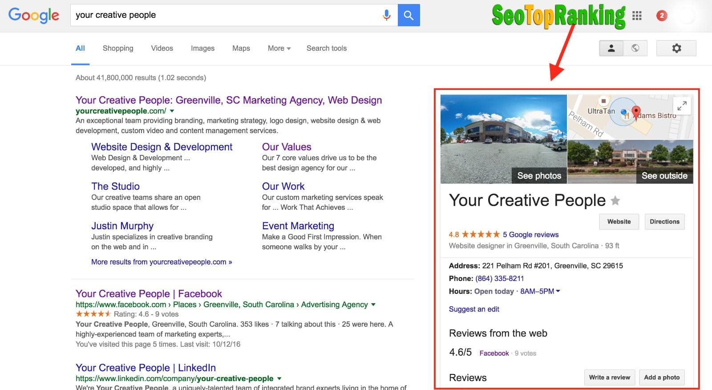Click the Google logo
The image size is (712, 390).
[34, 16]
